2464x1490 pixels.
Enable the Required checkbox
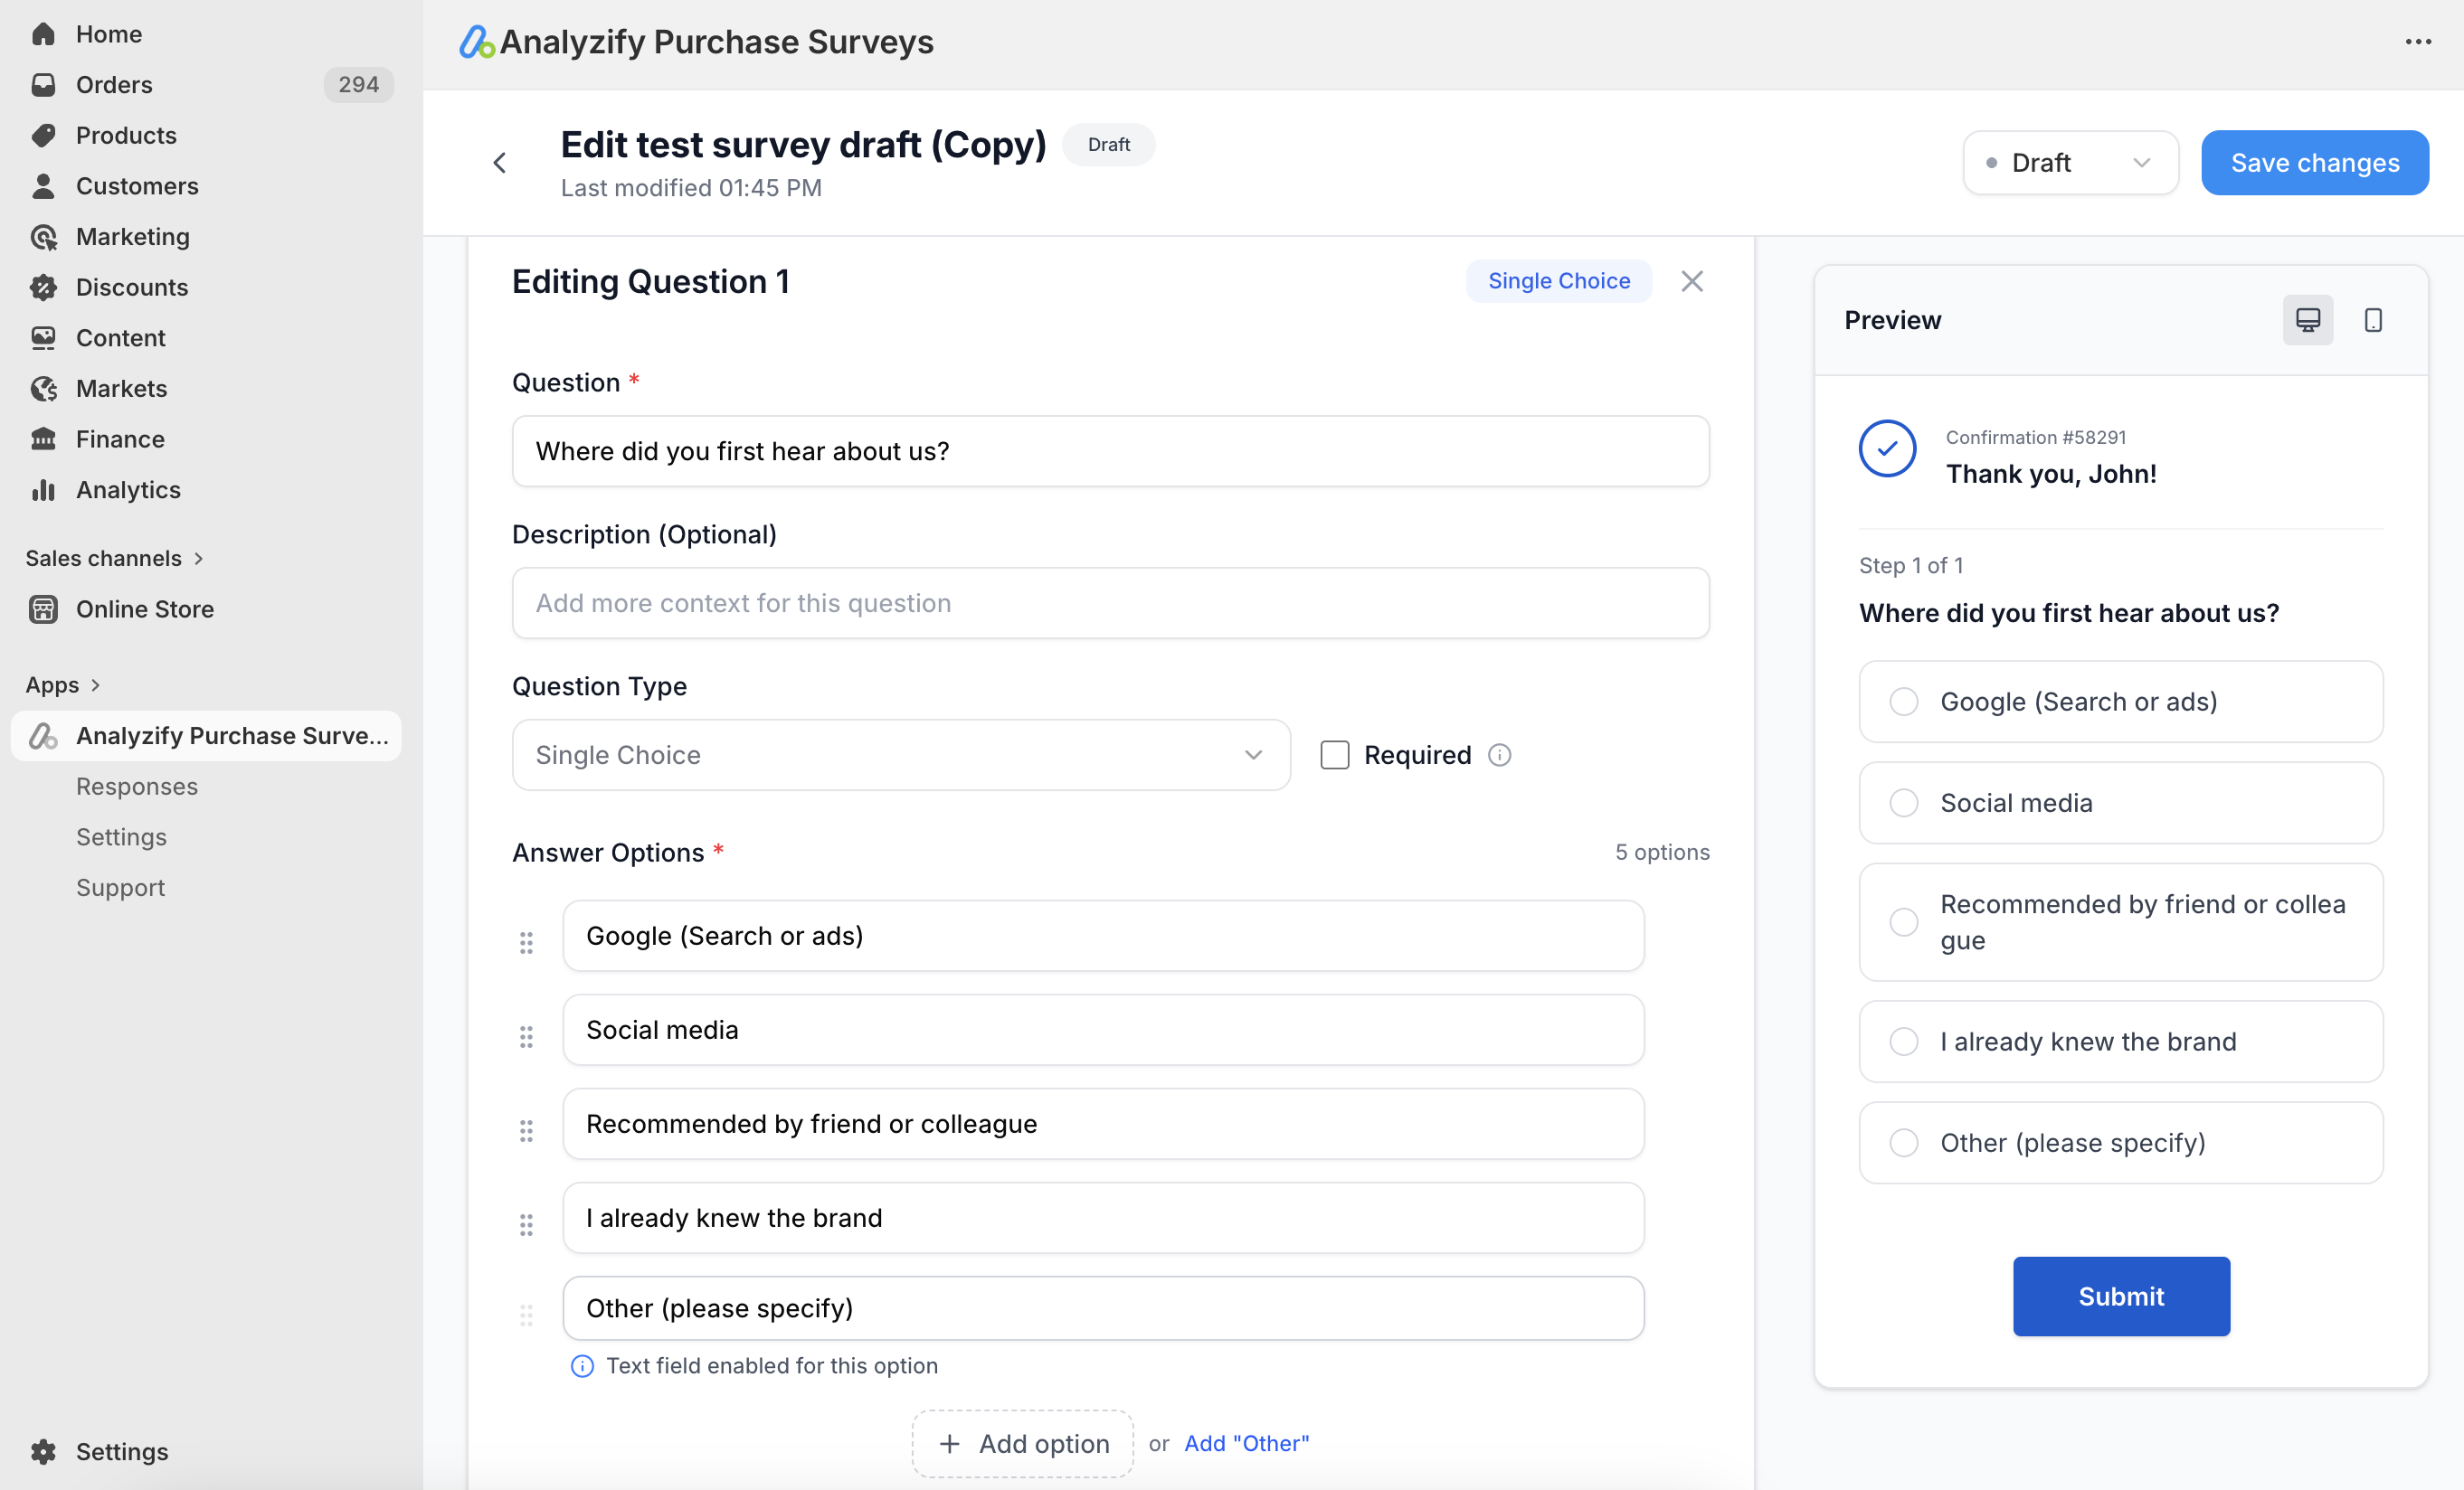1334,755
